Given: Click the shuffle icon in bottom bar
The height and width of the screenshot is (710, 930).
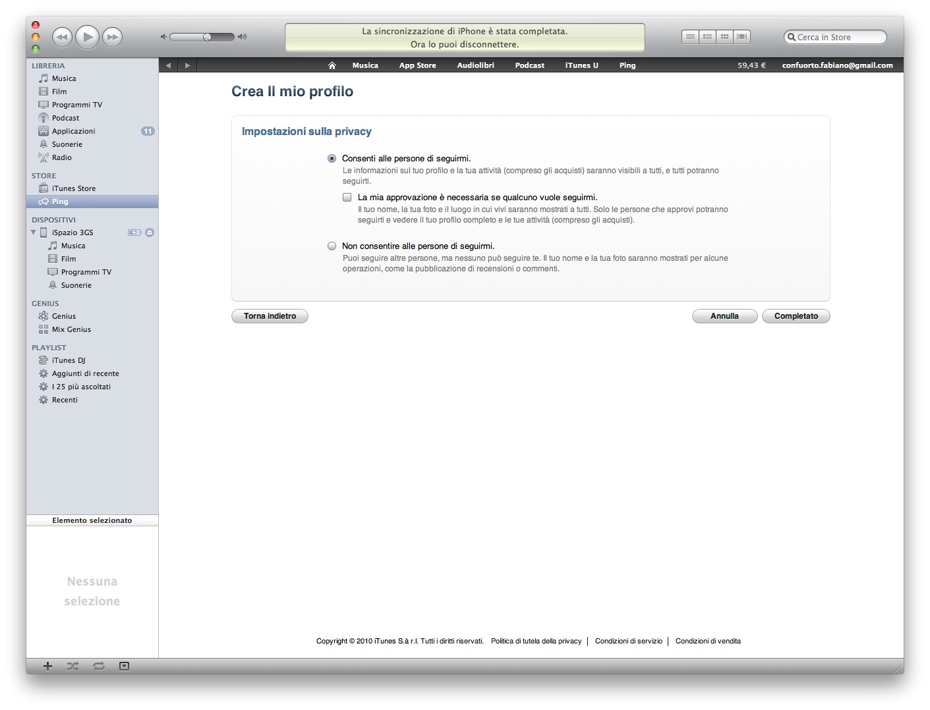Looking at the screenshot, I should click(x=73, y=666).
